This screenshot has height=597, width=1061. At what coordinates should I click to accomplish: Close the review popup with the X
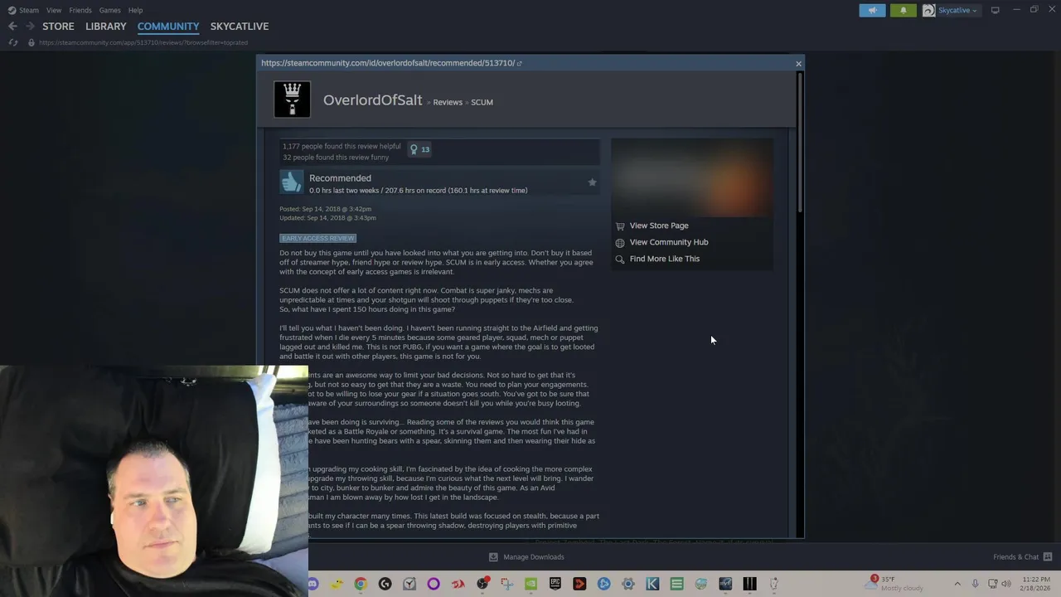798,64
